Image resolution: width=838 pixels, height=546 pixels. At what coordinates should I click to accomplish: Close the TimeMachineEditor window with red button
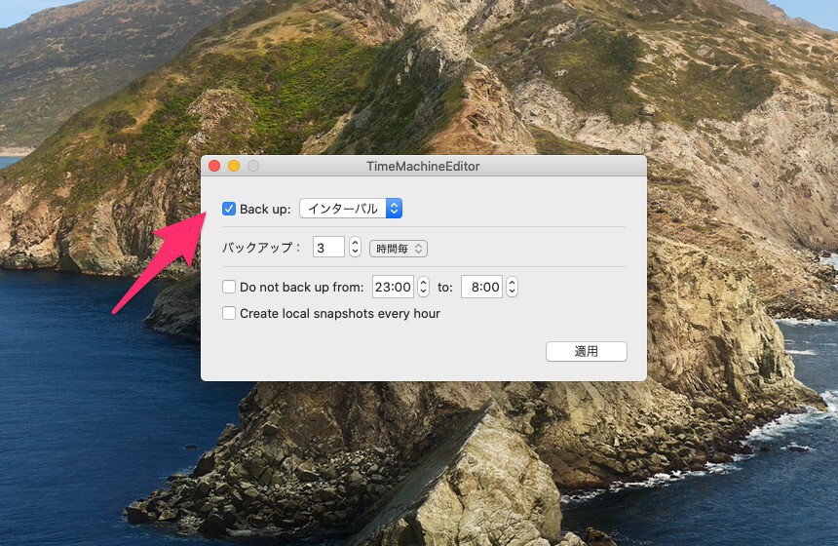coord(214,167)
